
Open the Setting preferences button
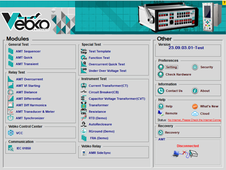tap(171, 67)
